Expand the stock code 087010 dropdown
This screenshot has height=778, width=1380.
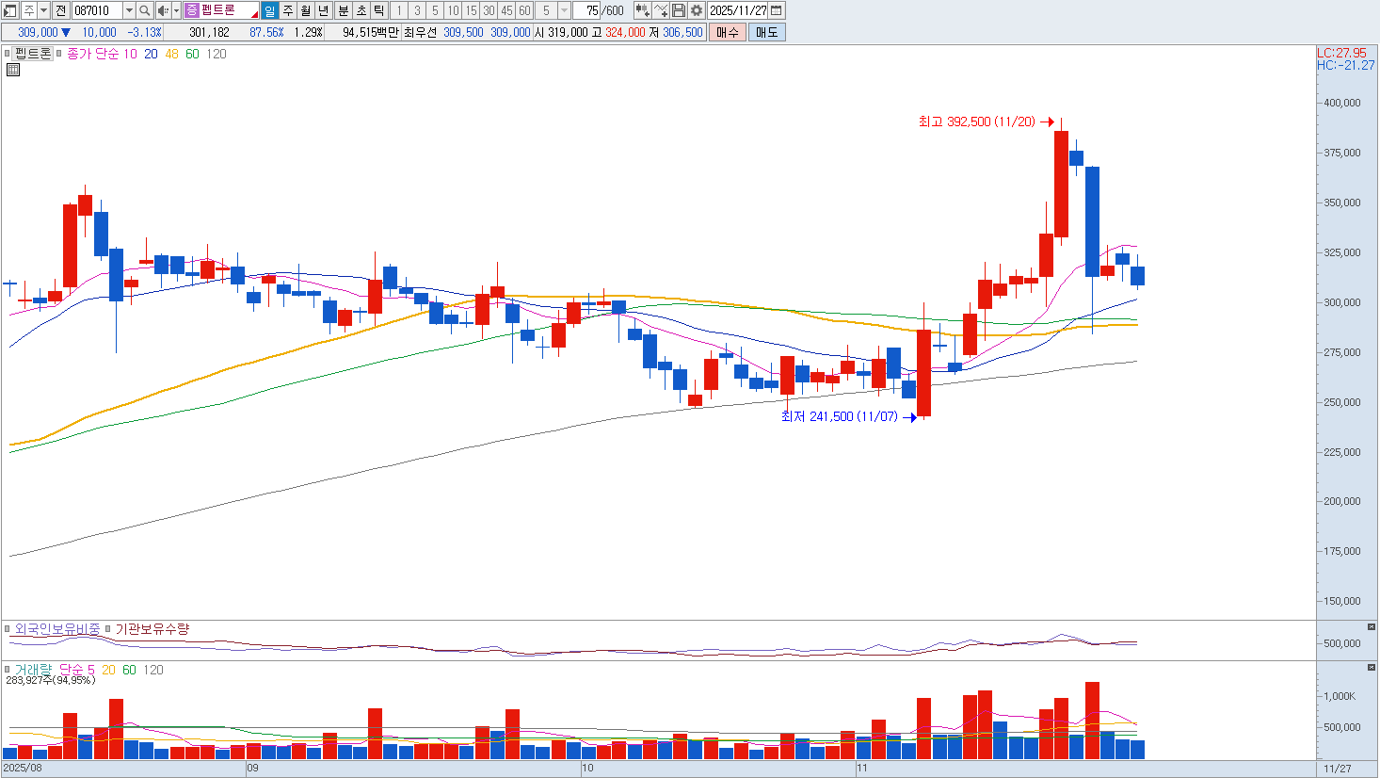click(x=129, y=10)
